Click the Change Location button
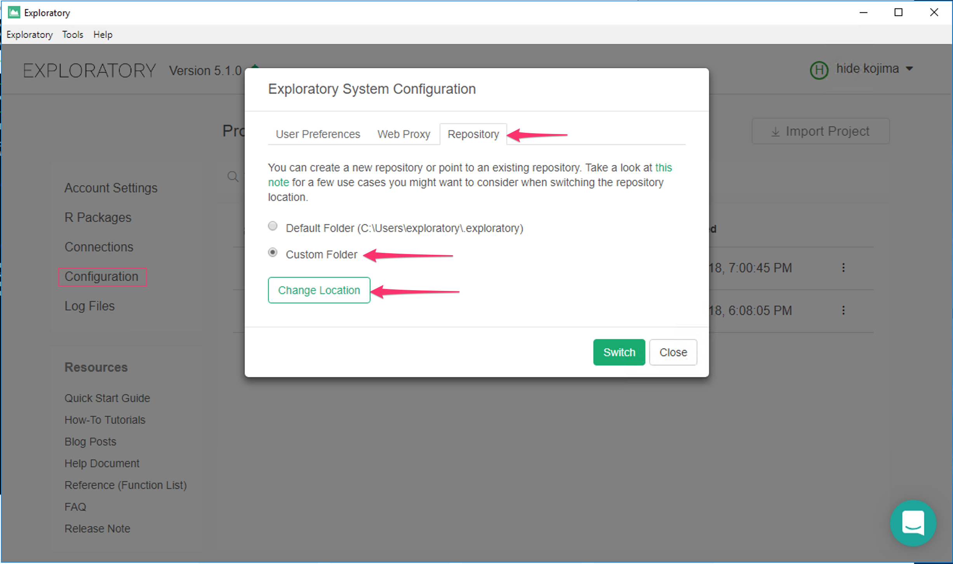Image resolution: width=953 pixels, height=564 pixels. pyautogui.click(x=319, y=290)
